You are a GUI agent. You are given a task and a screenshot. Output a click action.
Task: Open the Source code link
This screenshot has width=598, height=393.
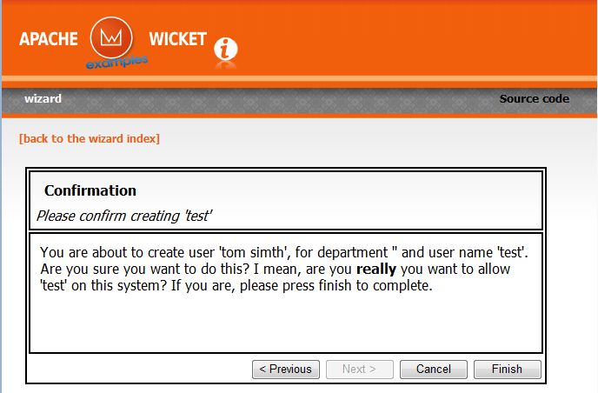click(x=535, y=99)
